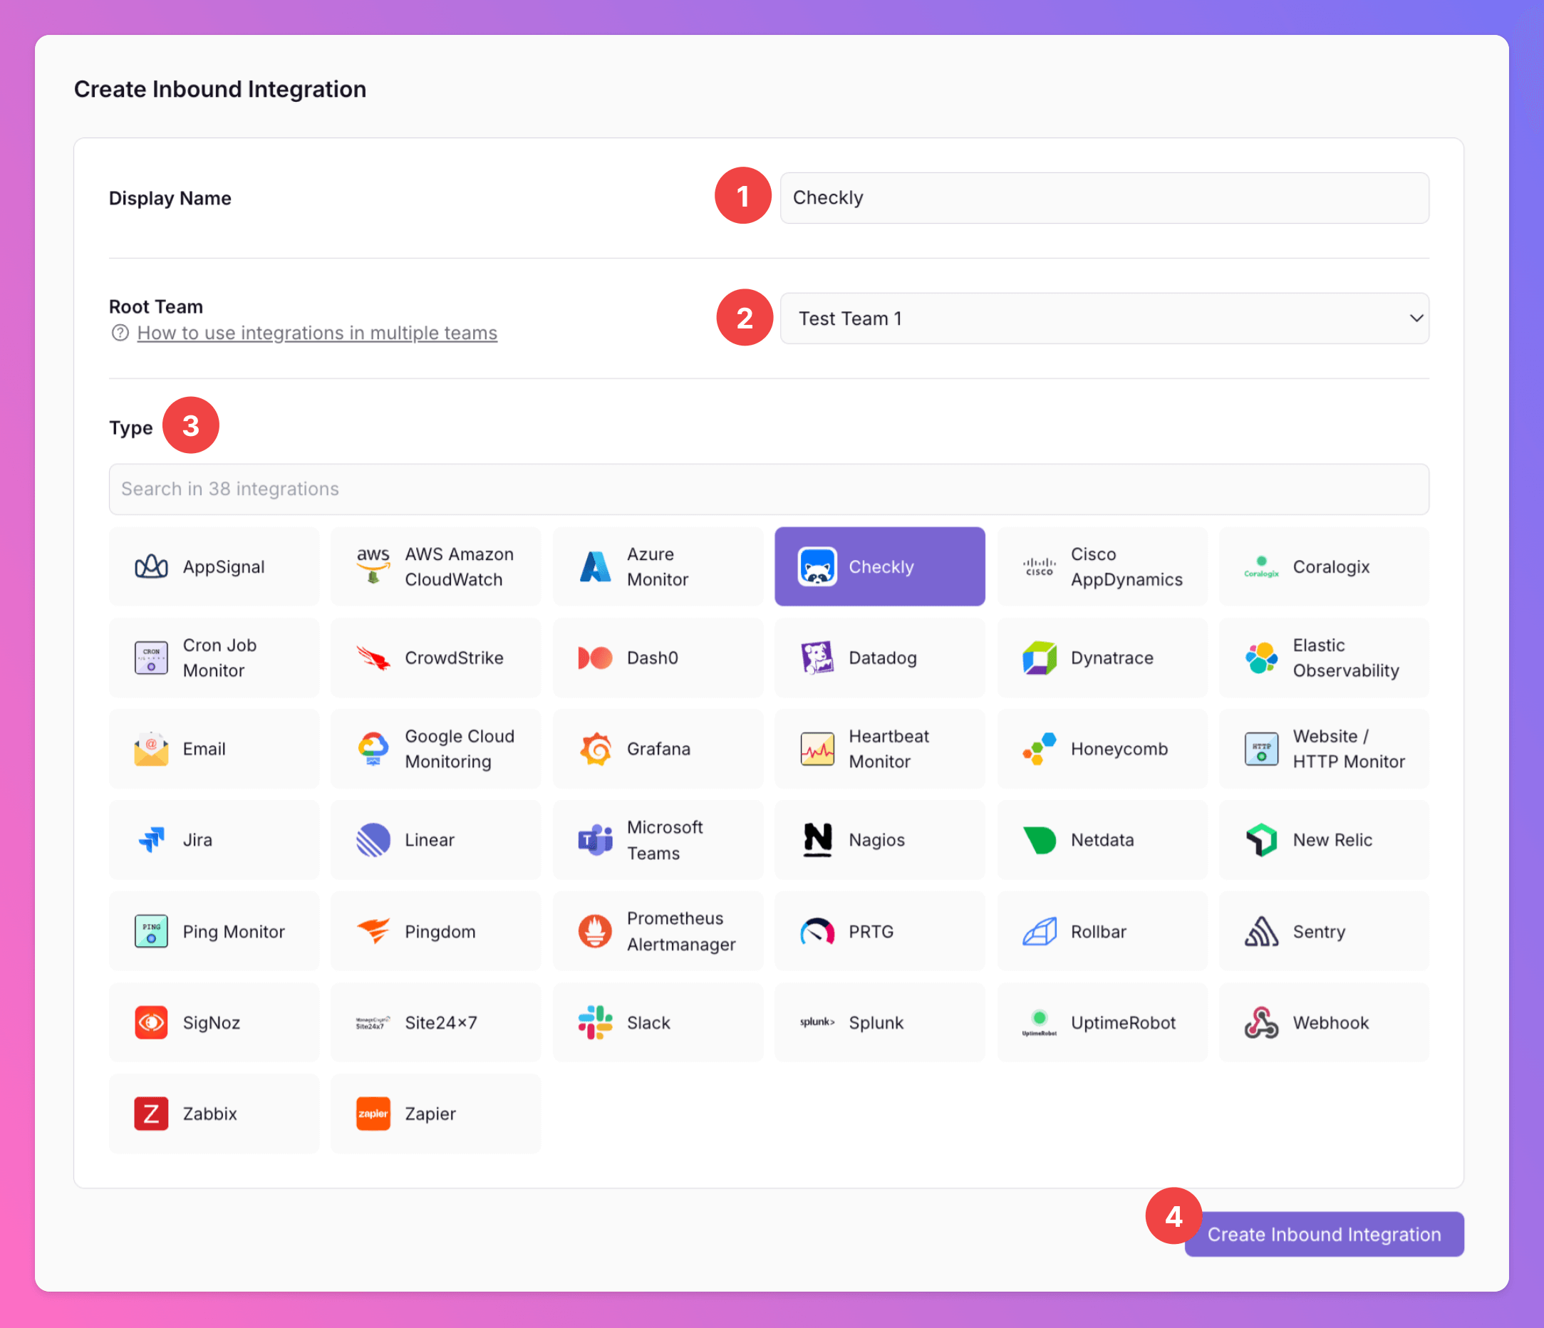Select the AppSignal integration icon
This screenshot has height=1328, width=1544.
pyautogui.click(x=150, y=567)
